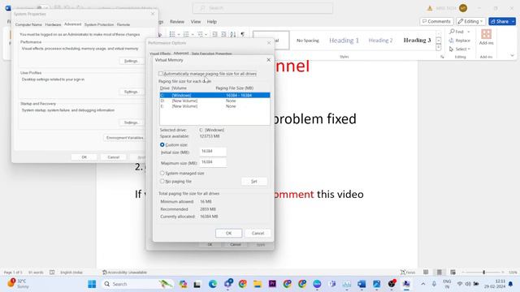Open the View tab in Word
The image size is (520, 292).
[196, 22]
